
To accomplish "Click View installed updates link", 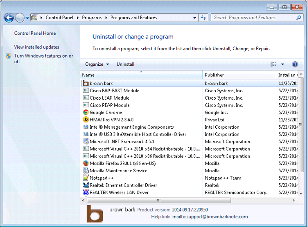I will (36, 47).
